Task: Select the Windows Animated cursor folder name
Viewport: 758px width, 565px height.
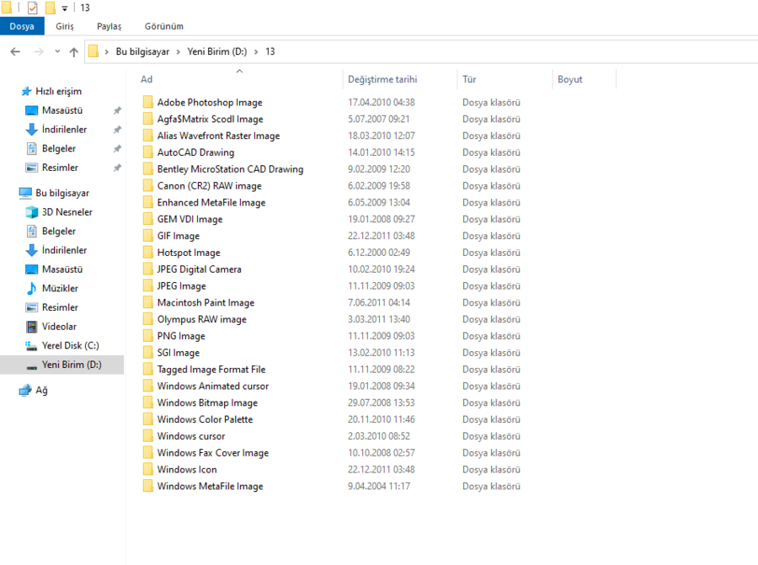Action: (x=213, y=386)
